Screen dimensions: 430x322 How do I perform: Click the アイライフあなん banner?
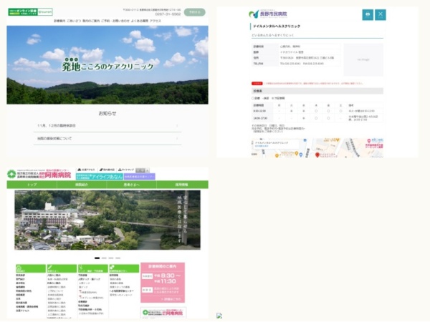point(100,177)
